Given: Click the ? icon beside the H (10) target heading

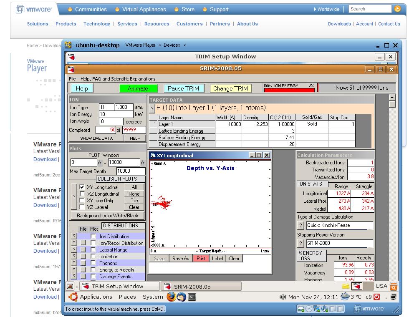Looking at the screenshot, I should tap(152, 109).
